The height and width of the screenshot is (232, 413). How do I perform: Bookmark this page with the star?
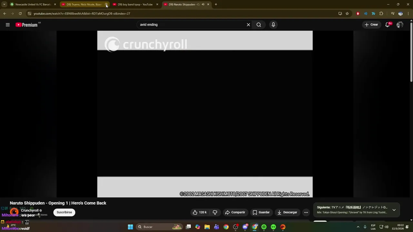pyautogui.click(x=347, y=14)
